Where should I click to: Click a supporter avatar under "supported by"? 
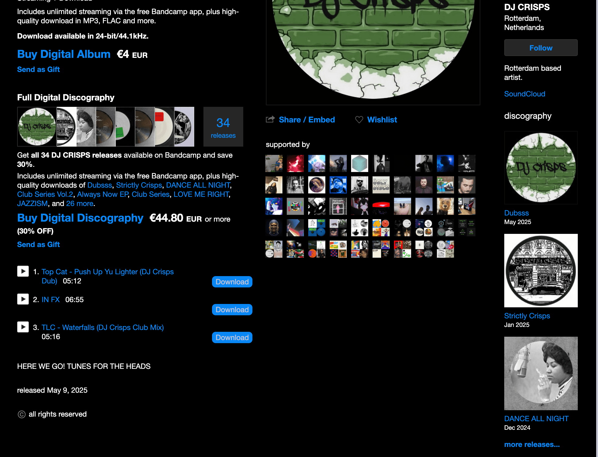274,163
